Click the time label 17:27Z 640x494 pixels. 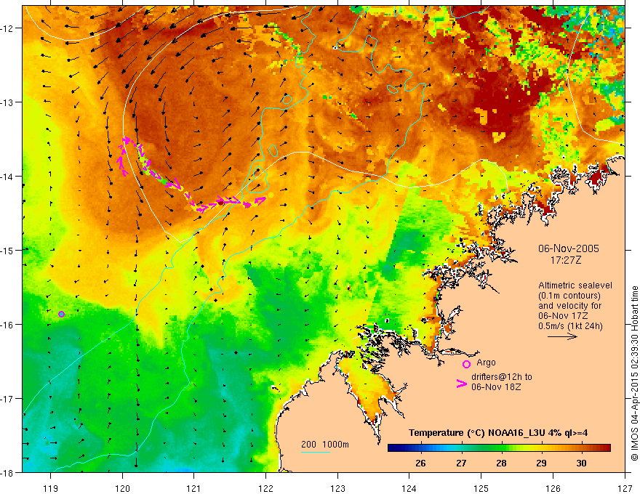tap(565, 260)
